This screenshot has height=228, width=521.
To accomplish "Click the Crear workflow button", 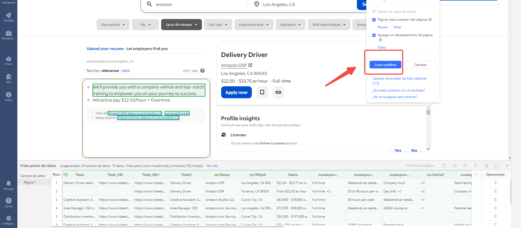I will coord(385,65).
